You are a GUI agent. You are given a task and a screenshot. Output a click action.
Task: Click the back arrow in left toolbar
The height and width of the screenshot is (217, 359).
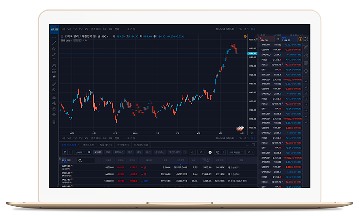(54, 77)
